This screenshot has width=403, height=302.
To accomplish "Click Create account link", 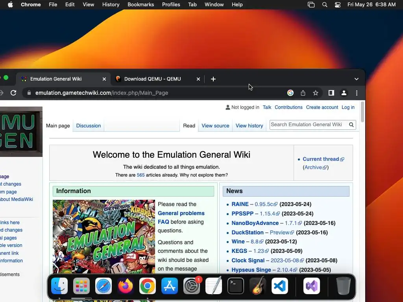I will [322, 107].
